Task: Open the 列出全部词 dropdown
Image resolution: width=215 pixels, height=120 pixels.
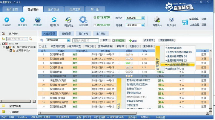Action: click(68, 40)
